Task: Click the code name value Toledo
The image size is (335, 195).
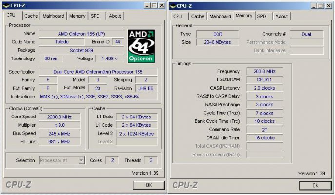Action: point(62,42)
